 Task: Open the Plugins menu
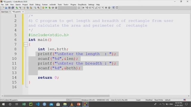(73, 4)
